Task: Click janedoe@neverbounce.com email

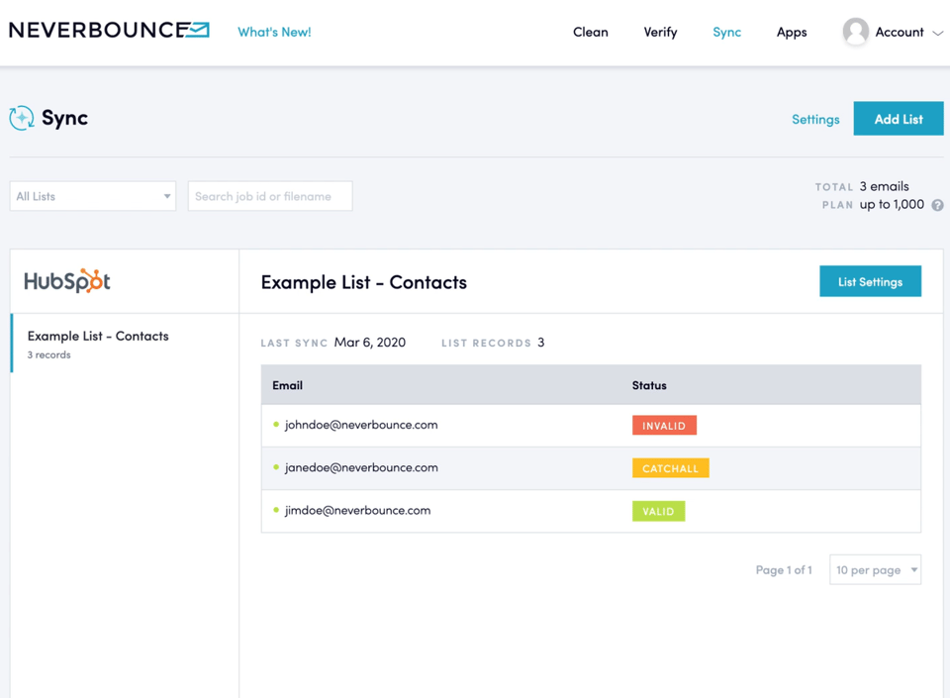Action: 361,467
